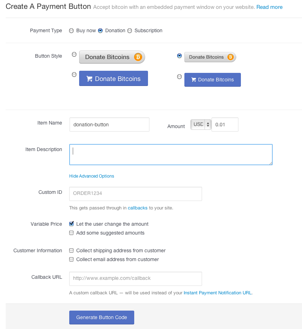Click the Custom ID input field
Screen dimensions: 302x329
coord(136,194)
